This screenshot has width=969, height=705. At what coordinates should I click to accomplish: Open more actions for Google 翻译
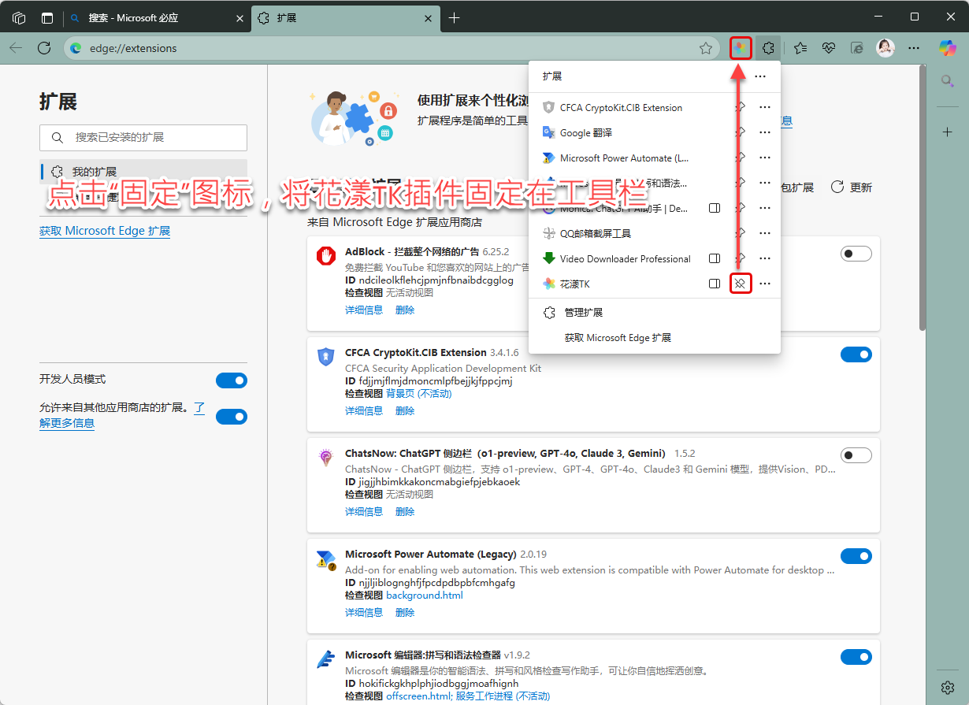tap(764, 132)
